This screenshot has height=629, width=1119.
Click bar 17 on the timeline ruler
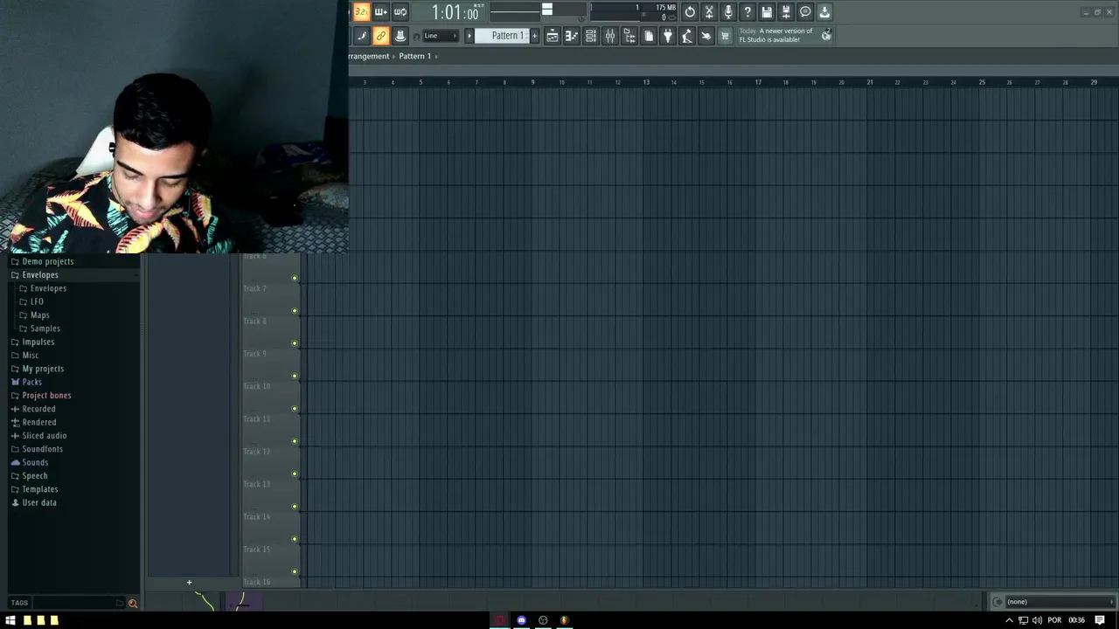pos(758,82)
